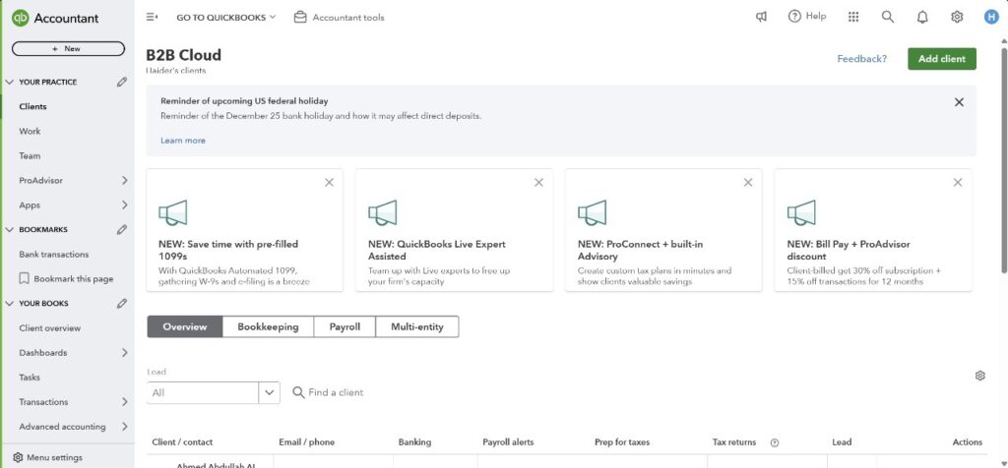Click the QuickBooks Accountant logo
Screen dimensions: 1008x468
55,18
